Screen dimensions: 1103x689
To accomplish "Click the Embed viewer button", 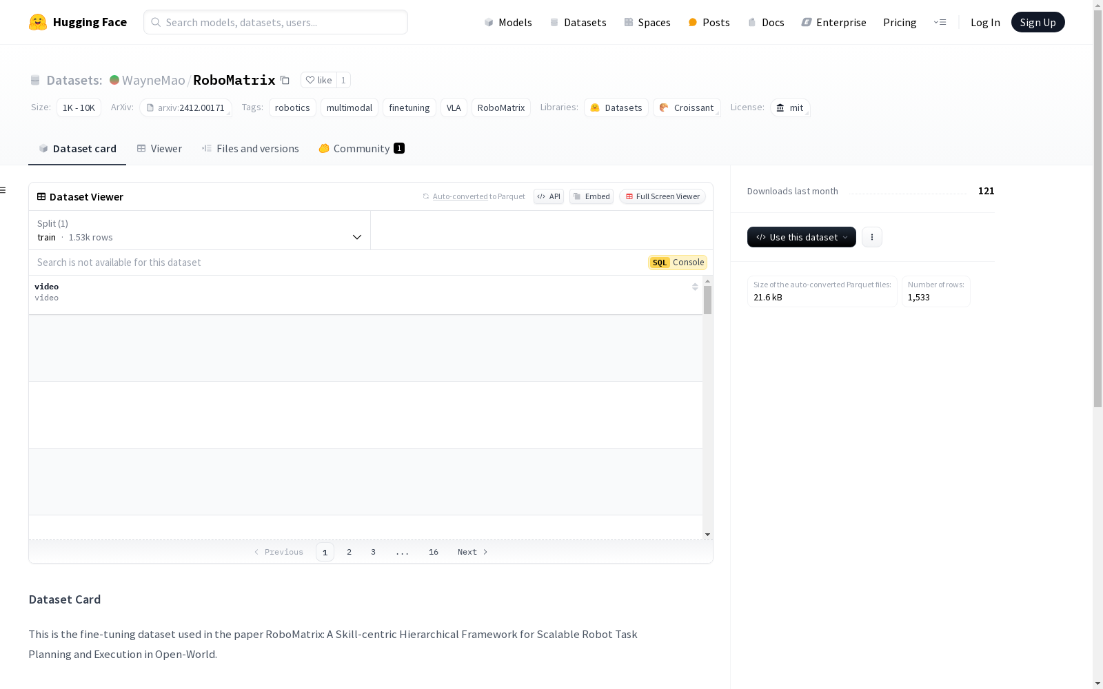I will tap(591, 196).
